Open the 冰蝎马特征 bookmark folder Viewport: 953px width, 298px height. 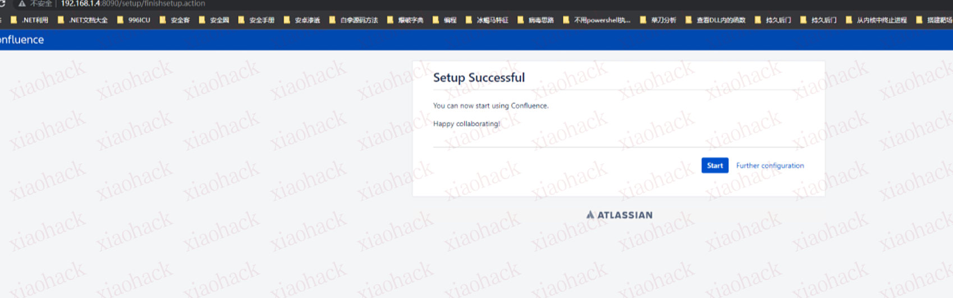coord(487,20)
